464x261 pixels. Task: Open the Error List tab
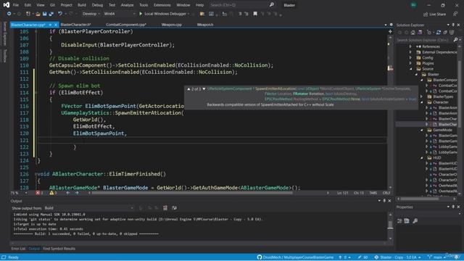[18, 249]
